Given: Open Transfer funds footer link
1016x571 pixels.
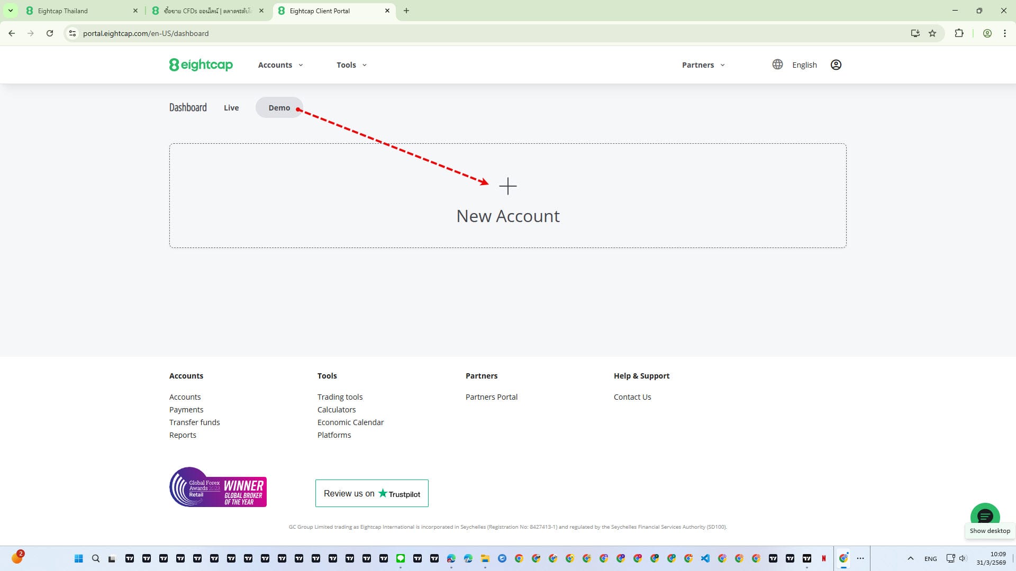Looking at the screenshot, I should point(194,422).
